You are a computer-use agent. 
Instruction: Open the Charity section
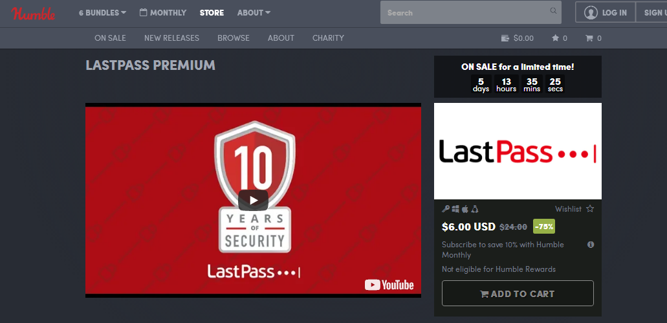[x=328, y=38]
